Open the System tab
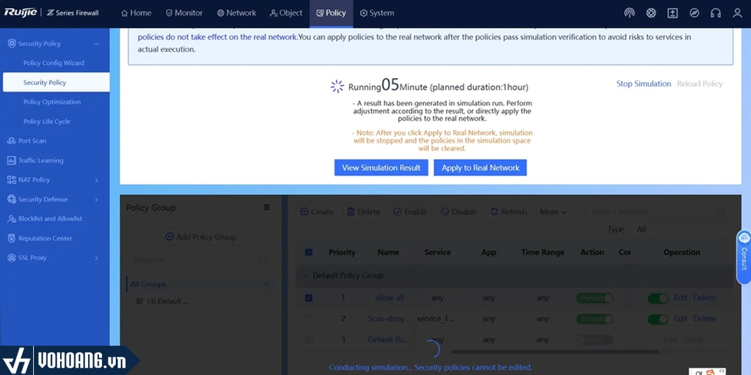Image resolution: width=751 pixels, height=375 pixels. (x=377, y=13)
